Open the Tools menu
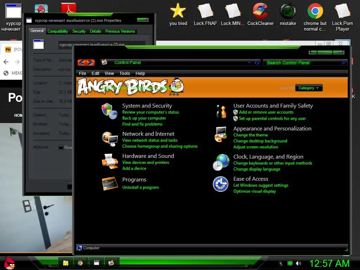This screenshot has width=360, height=270. (125, 73)
